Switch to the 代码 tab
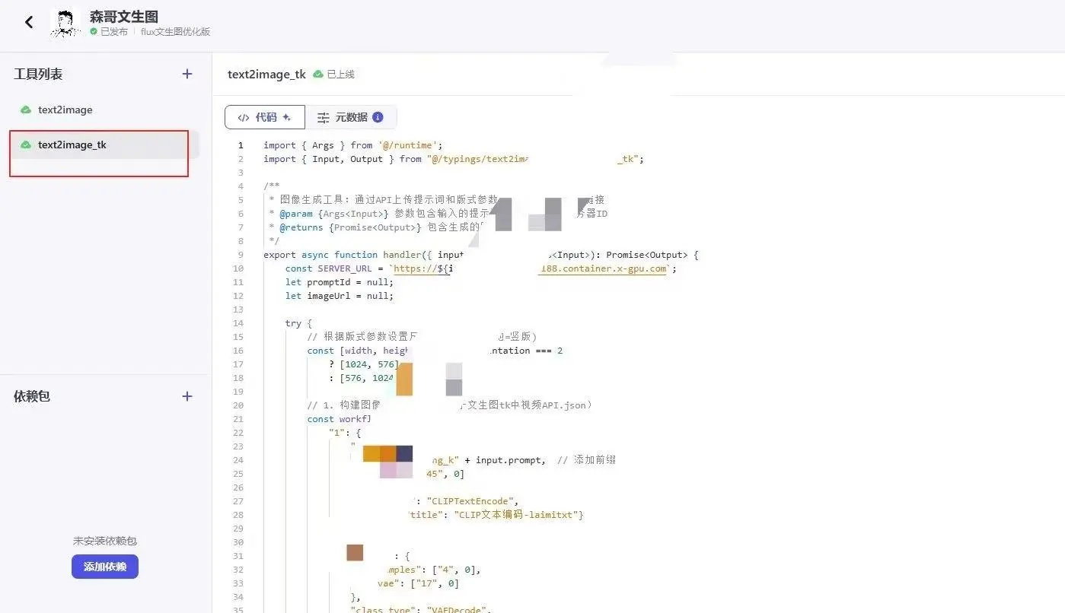This screenshot has width=1065, height=613. tap(265, 117)
